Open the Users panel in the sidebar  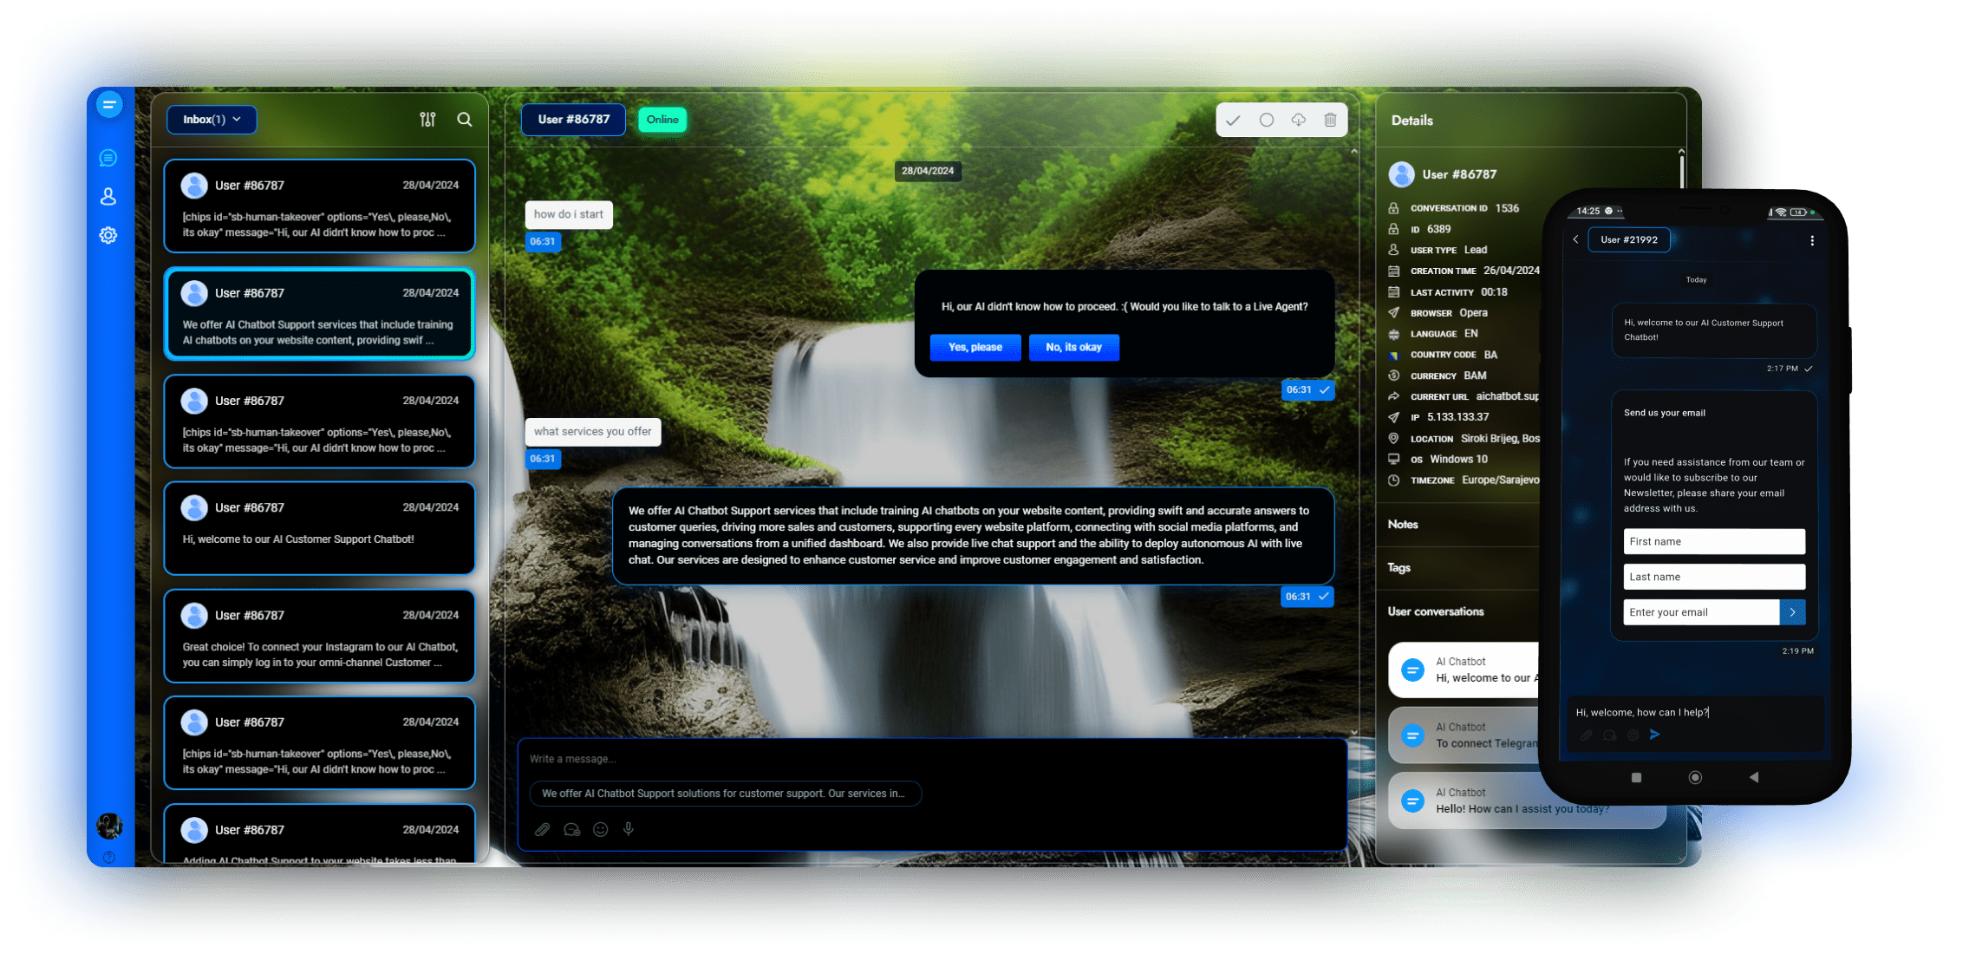click(108, 196)
